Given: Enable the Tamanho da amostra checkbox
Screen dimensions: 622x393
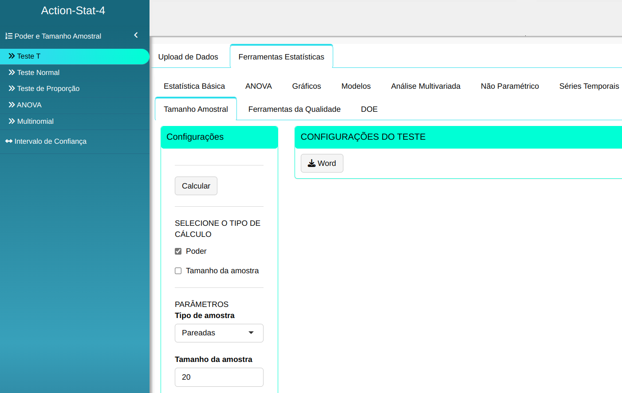Looking at the screenshot, I should click(178, 271).
